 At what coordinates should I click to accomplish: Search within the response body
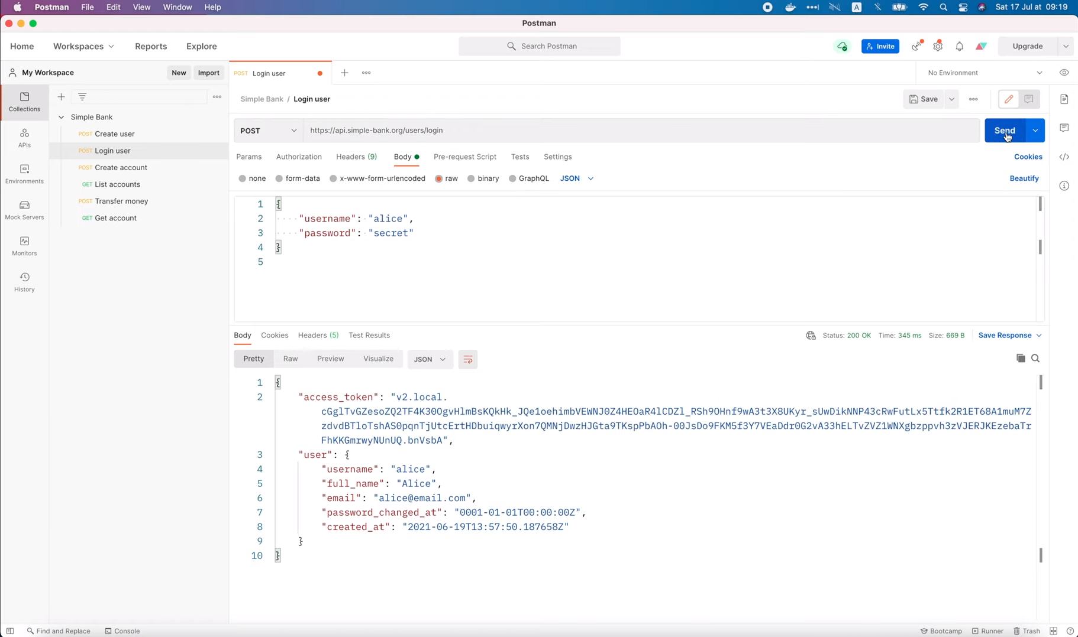click(x=1035, y=359)
